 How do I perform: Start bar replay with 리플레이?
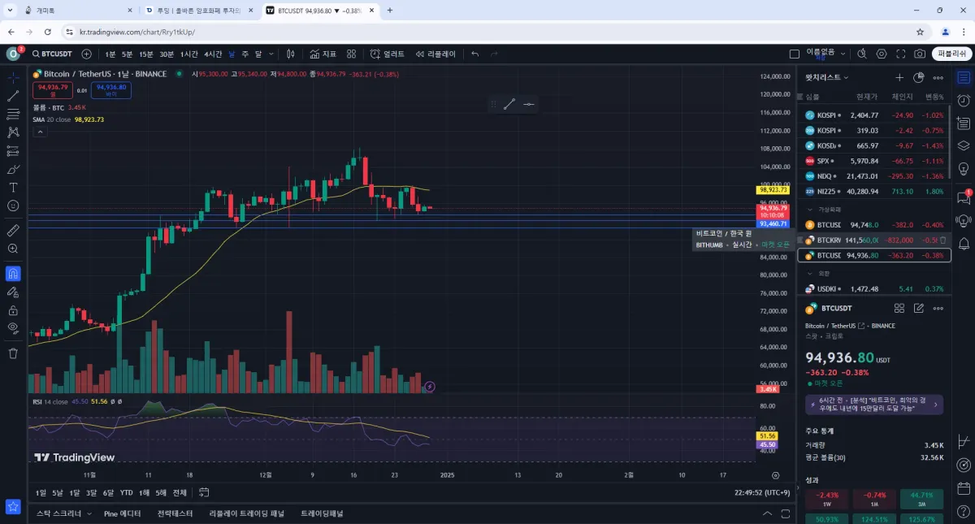tap(435, 54)
